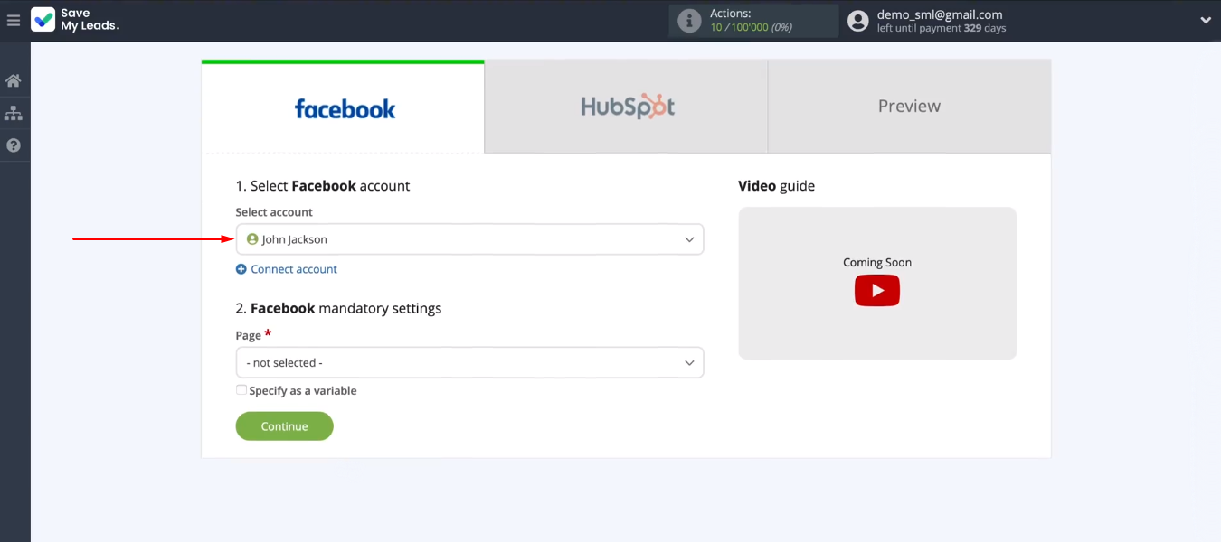Click the user profile avatar icon
The height and width of the screenshot is (542, 1221).
click(x=858, y=21)
